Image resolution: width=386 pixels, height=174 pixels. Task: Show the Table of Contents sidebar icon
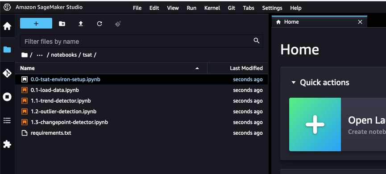(x=7, y=120)
